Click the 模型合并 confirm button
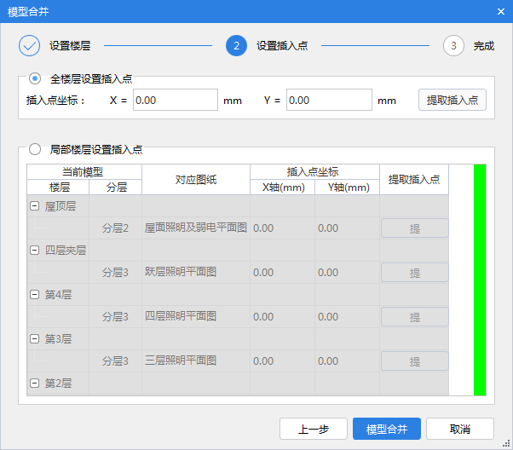The height and width of the screenshot is (450, 513). point(387,429)
